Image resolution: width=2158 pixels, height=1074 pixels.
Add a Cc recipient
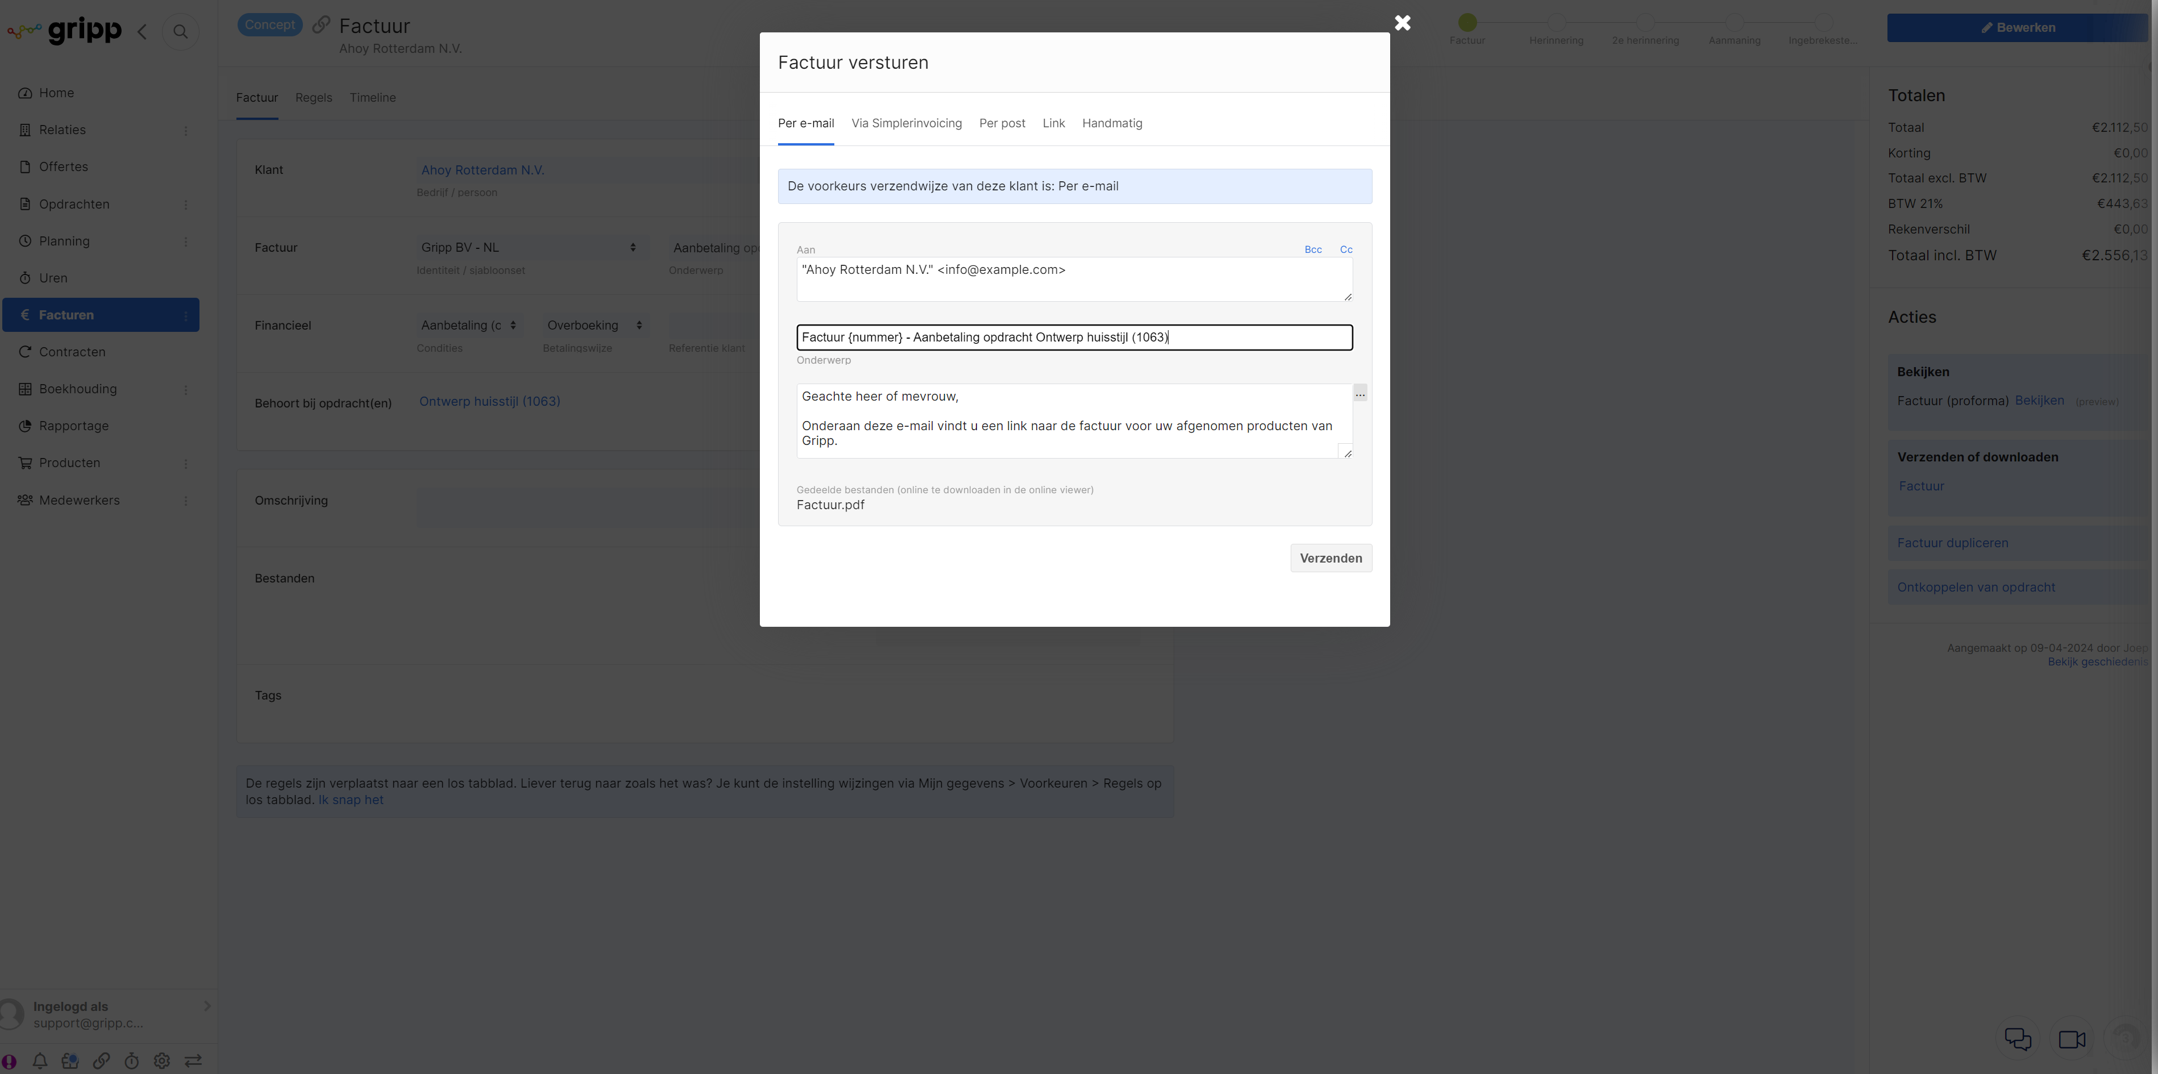click(x=1345, y=249)
